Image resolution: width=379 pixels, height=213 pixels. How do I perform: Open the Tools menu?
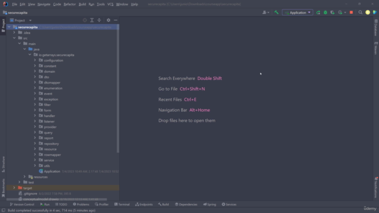pos(101,4)
